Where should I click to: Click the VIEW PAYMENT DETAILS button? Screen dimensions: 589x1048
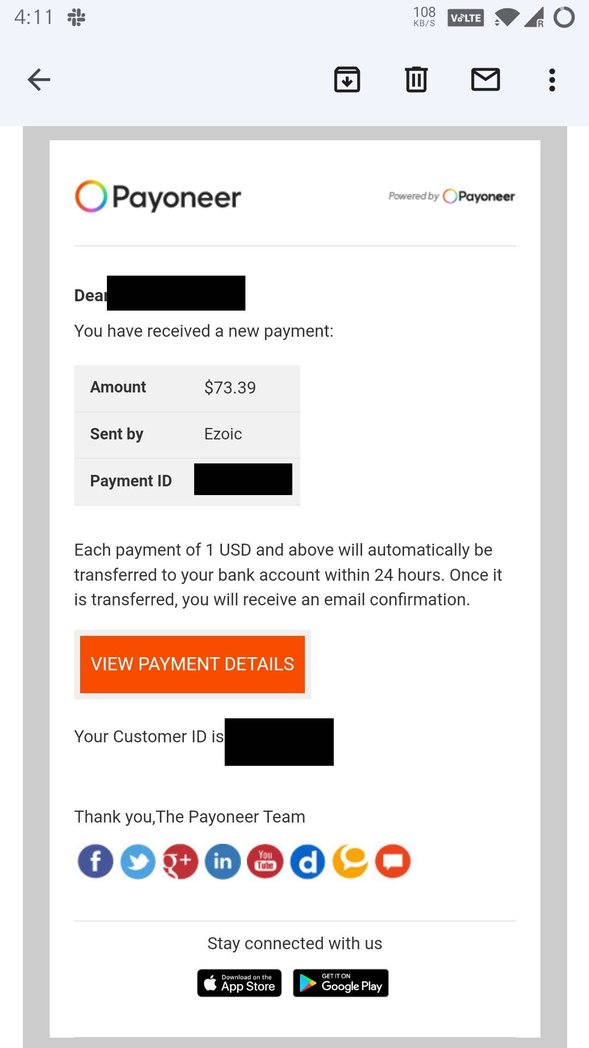tap(193, 664)
